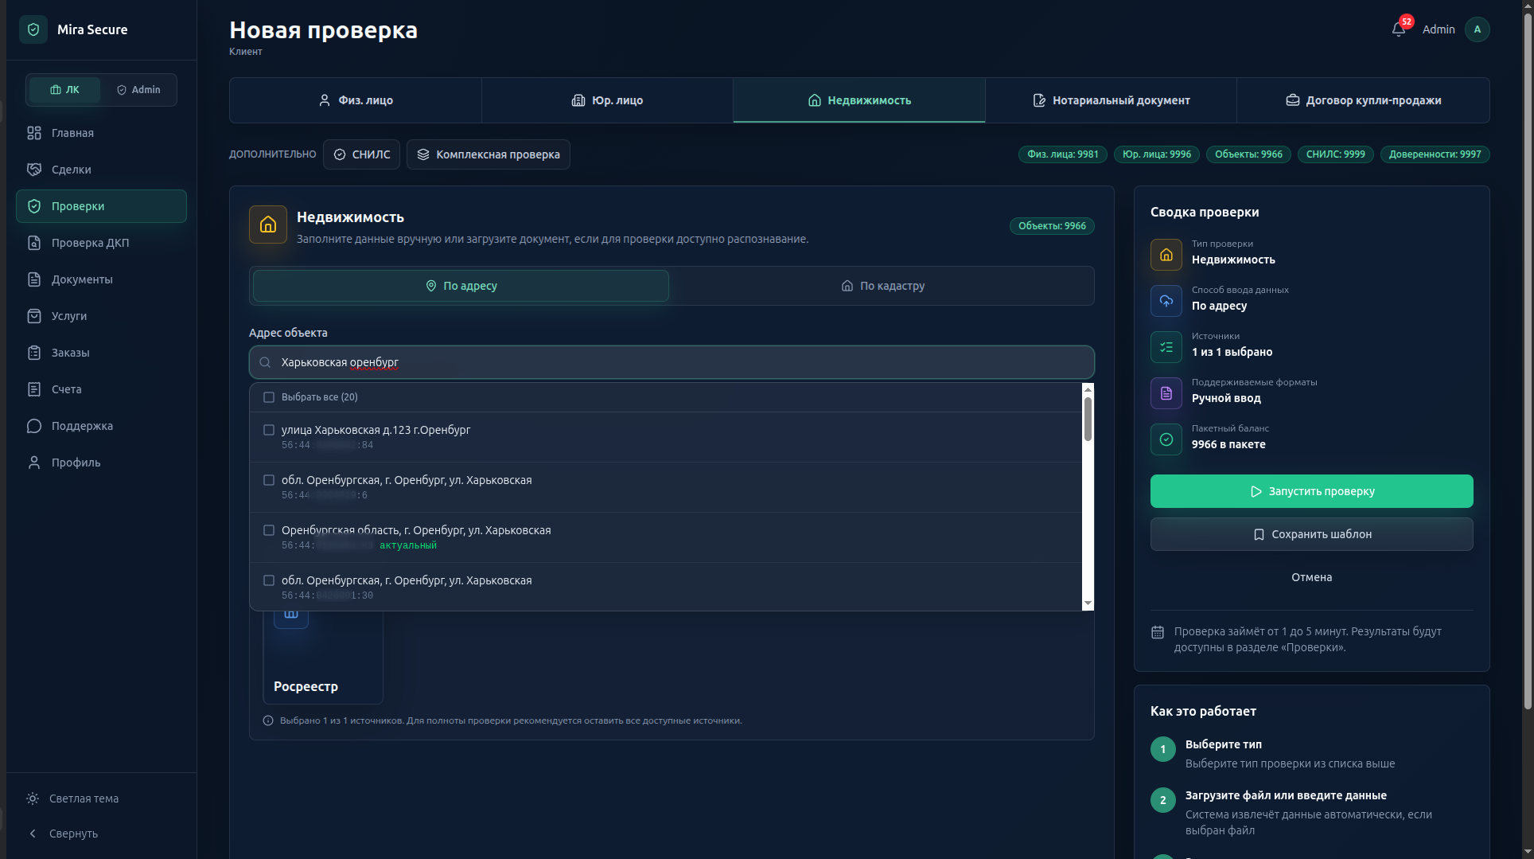Click the check circle icon beside Пакетный баланс
Screen dimensions: 1534x859
[1166, 439]
